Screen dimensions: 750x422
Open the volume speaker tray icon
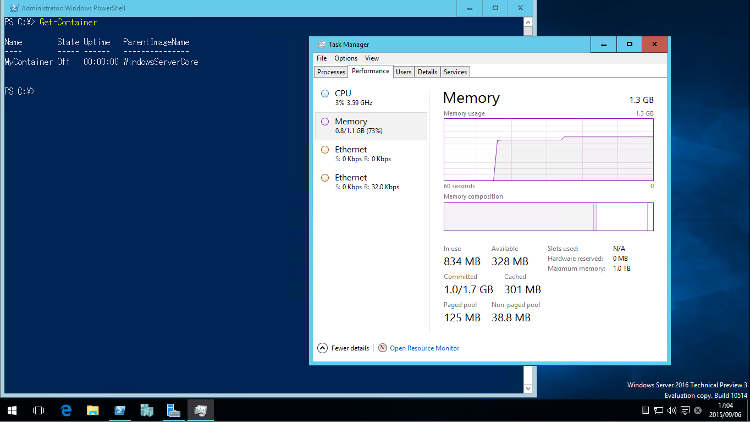671,410
